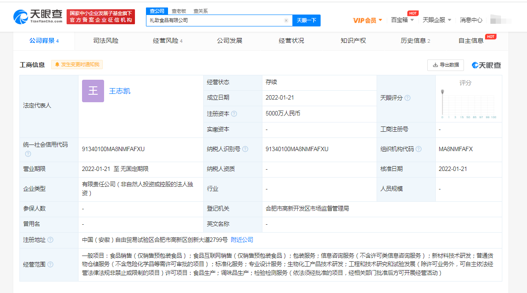This screenshot has height=293, width=527.
Task: Open legal representative 王志凯 link
Action: (x=120, y=91)
